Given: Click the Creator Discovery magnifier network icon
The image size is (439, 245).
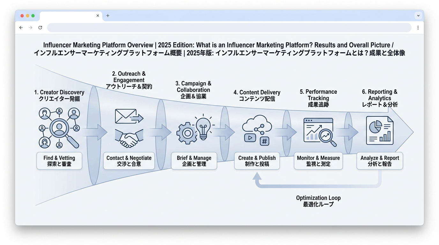Looking at the screenshot, I should pyautogui.click(x=59, y=128).
